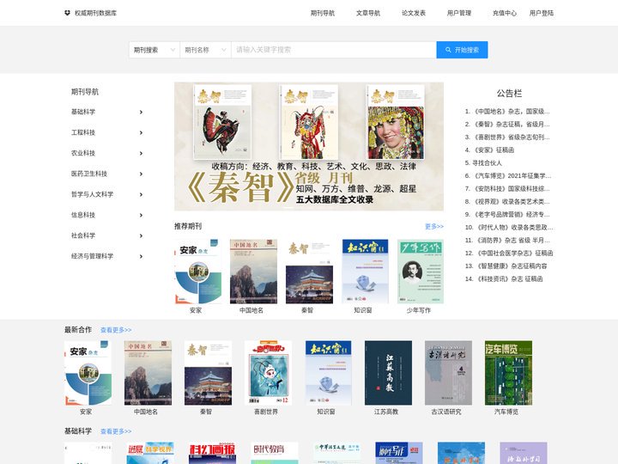This screenshot has width=618, height=464.
Task: Click 查看更多>> beside the 基础科学 section
Action: click(x=116, y=431)
